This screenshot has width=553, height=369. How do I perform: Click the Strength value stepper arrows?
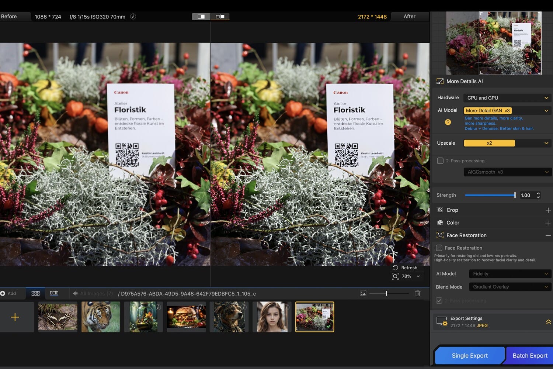(x=538, y=195)
